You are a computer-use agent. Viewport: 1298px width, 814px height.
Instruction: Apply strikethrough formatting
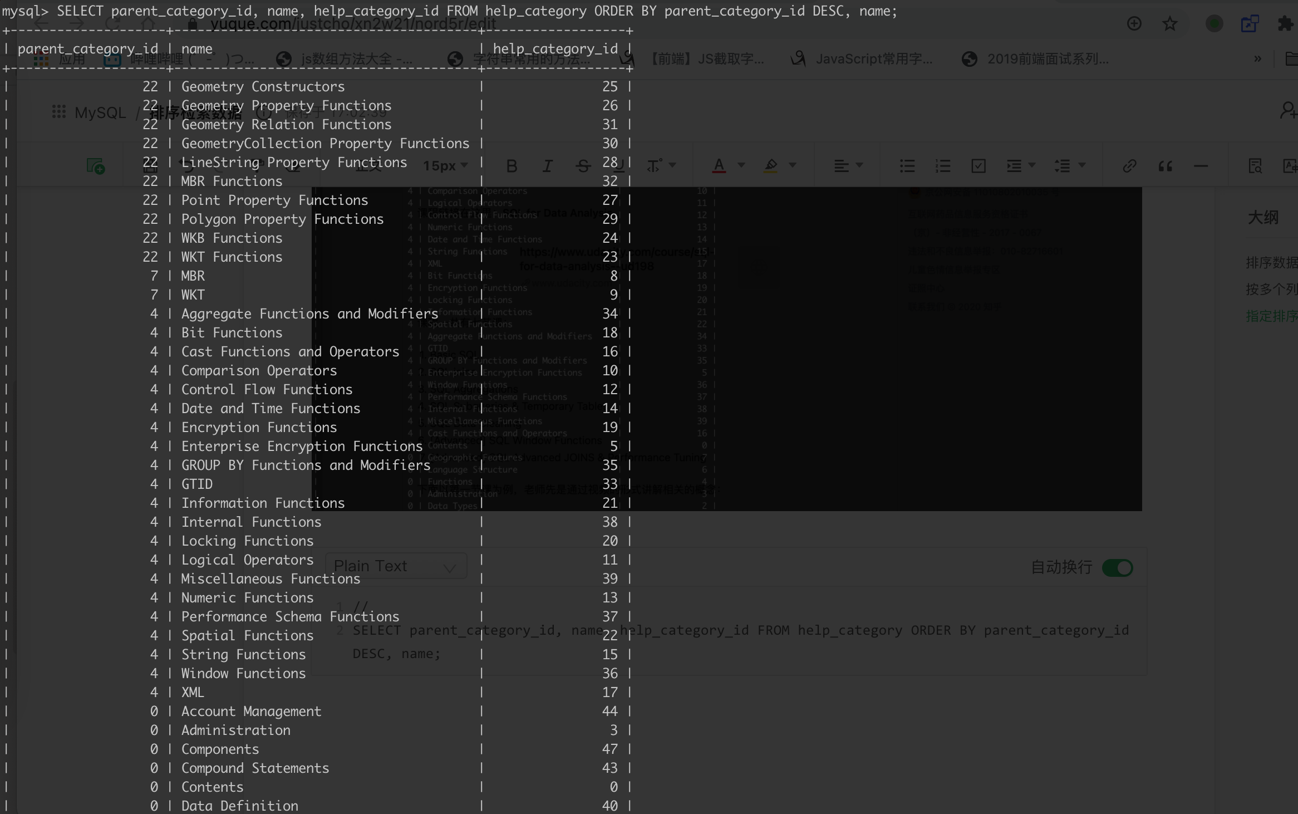pos(583,166)
